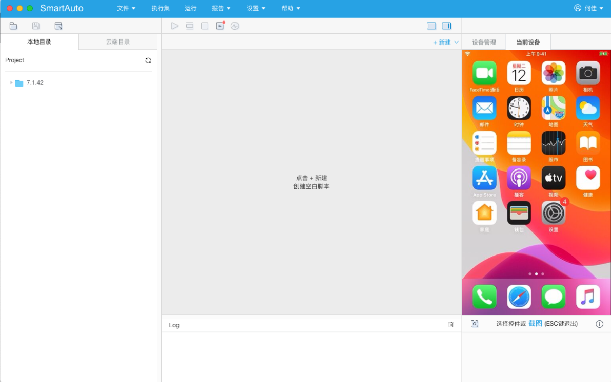This screenshot has width=611, height=382.
Task: Tap the Messages app in dock
Action: [554, 297]
